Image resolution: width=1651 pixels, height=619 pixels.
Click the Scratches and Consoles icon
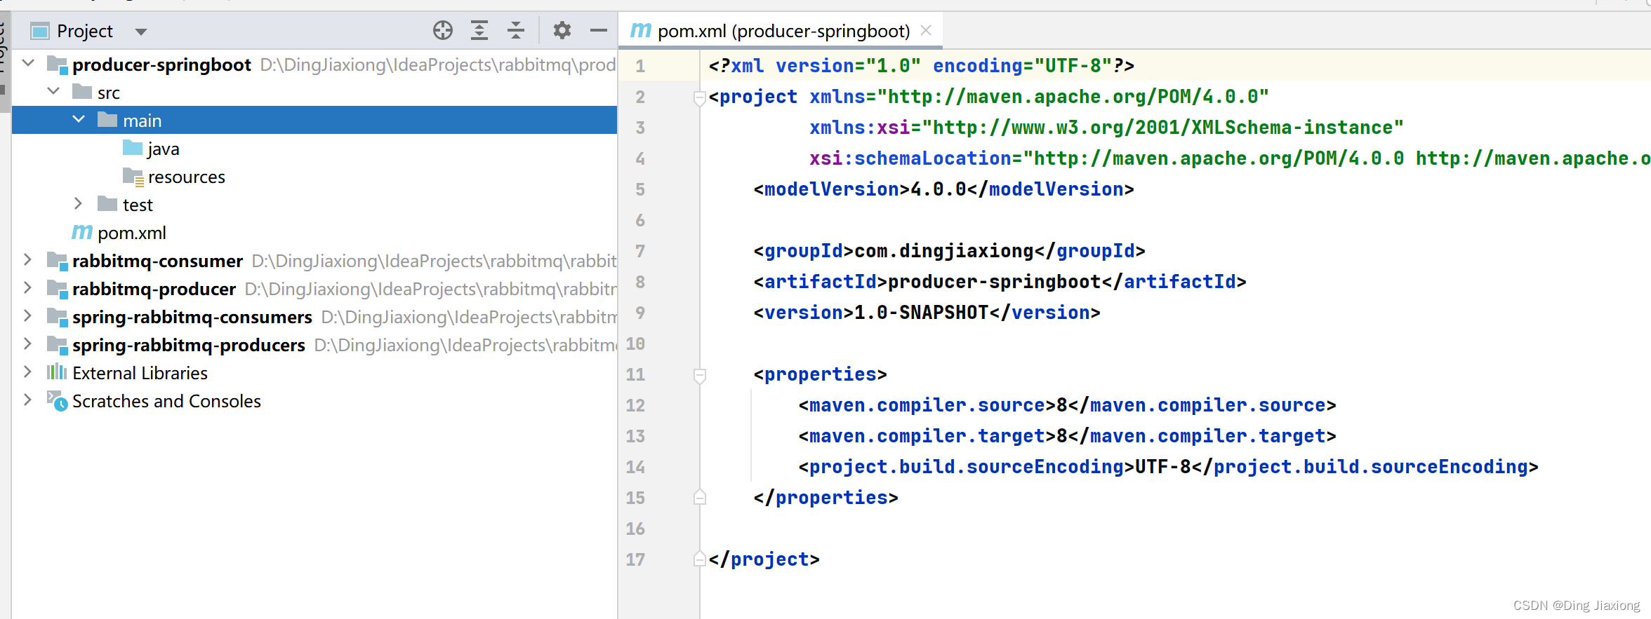[x=57, y=400]
